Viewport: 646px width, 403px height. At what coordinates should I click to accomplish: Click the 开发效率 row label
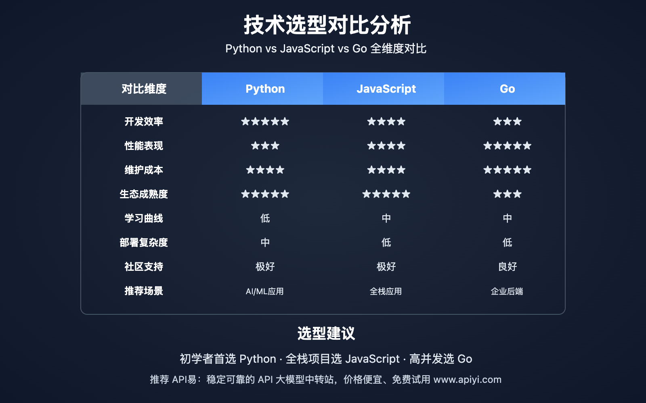144,121
